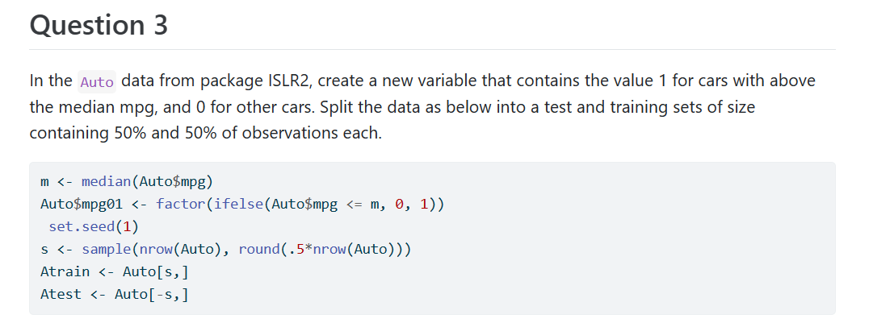This screenshot has width=894, height=327.
Task: Click the red 0 argument inside ifelse
Action: [x=399, y=204]
